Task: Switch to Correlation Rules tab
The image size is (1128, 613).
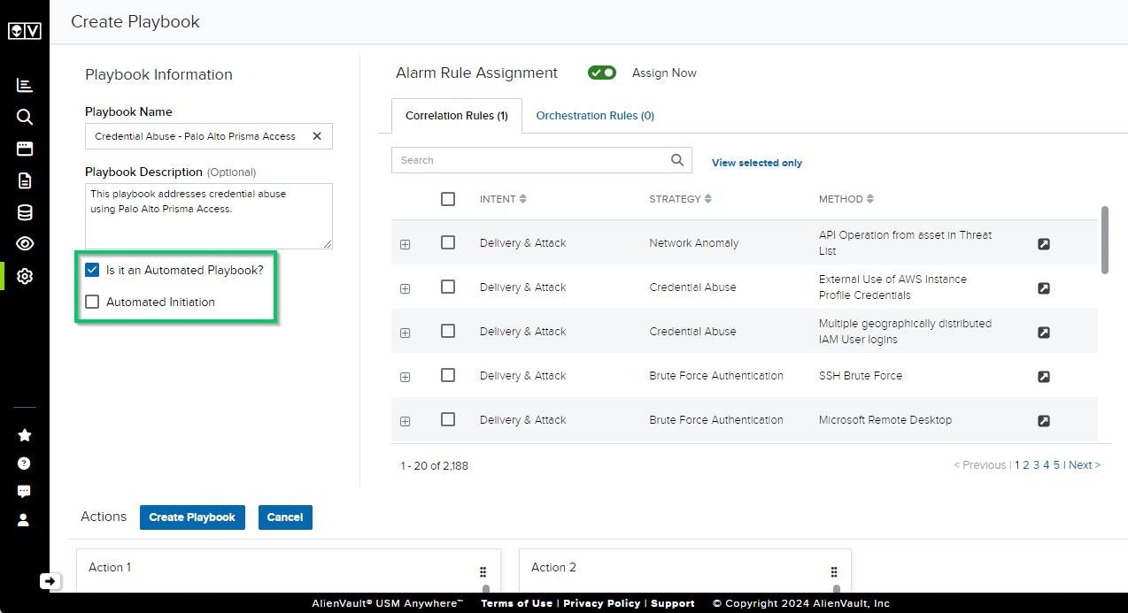Action: coord(457,116)
